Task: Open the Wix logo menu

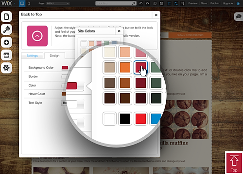Action: tap(8, 3)
